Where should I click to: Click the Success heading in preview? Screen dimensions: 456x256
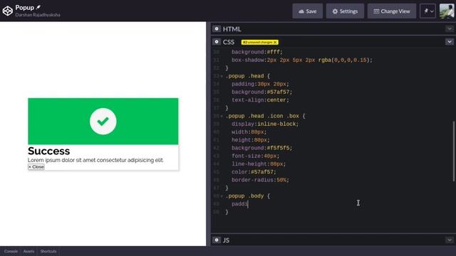(49, 151)
